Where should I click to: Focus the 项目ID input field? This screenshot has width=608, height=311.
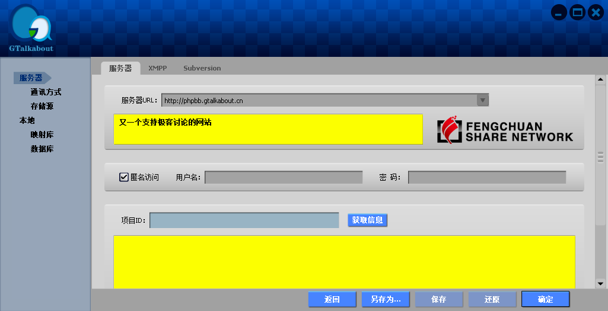pyautogui.click(x=244, y=220)
